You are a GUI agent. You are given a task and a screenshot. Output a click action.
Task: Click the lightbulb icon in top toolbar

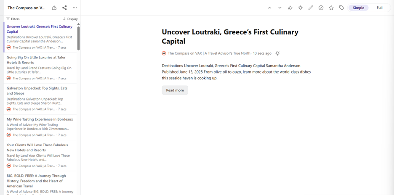click(x=300, y=8)
